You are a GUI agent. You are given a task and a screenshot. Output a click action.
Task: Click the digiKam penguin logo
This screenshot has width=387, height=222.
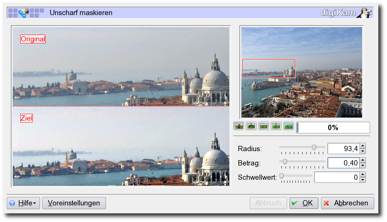(x=365, y=13)
